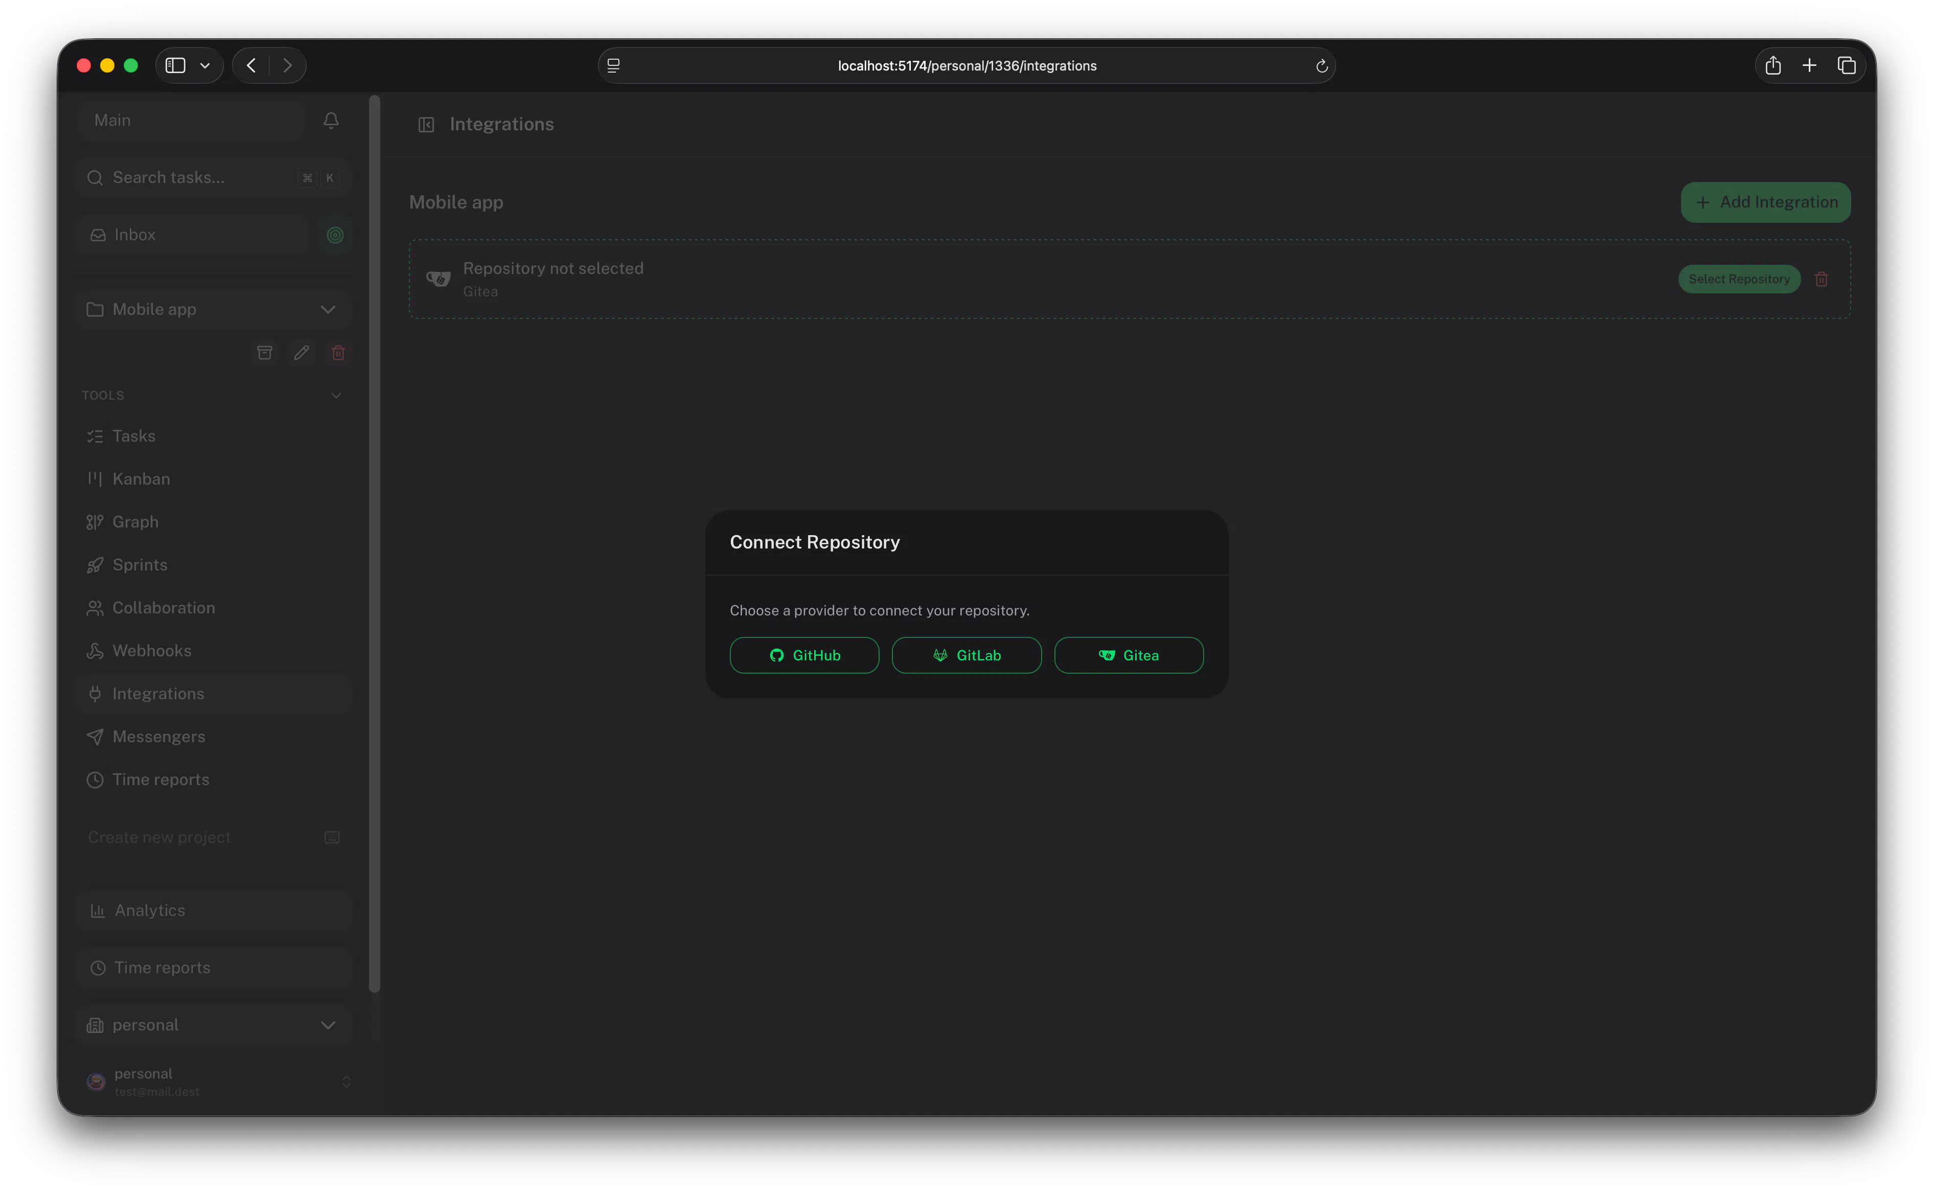Click the personal user avatar

pos(96,1082)
